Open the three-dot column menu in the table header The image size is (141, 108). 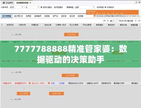pyautogui.click(x=2, y=25)
